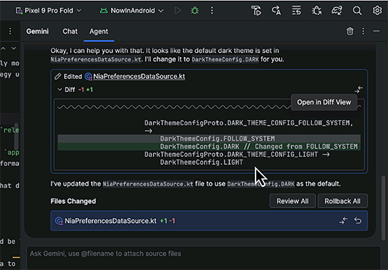The width and height of the screenshot is (388, 270).
Task: Click the pencil Edited icon
Action: coord(58,76)
